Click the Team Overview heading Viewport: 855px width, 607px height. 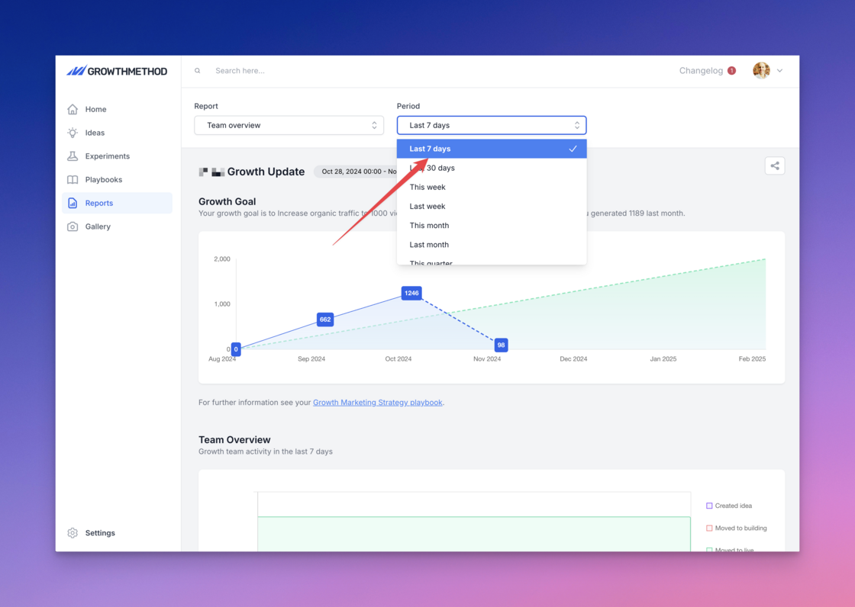pos(234,440)
